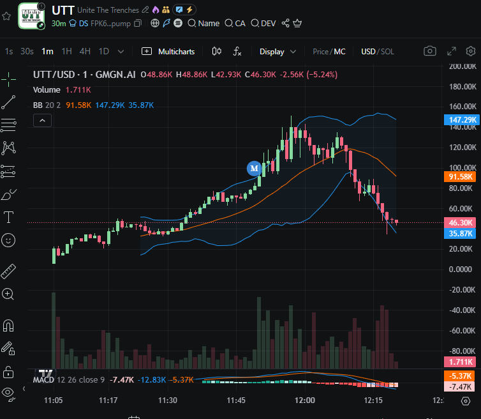This screenshot has width=481, height=419.
Task: Set the chart currency to SOL
Action: click(x=387, y=52)
